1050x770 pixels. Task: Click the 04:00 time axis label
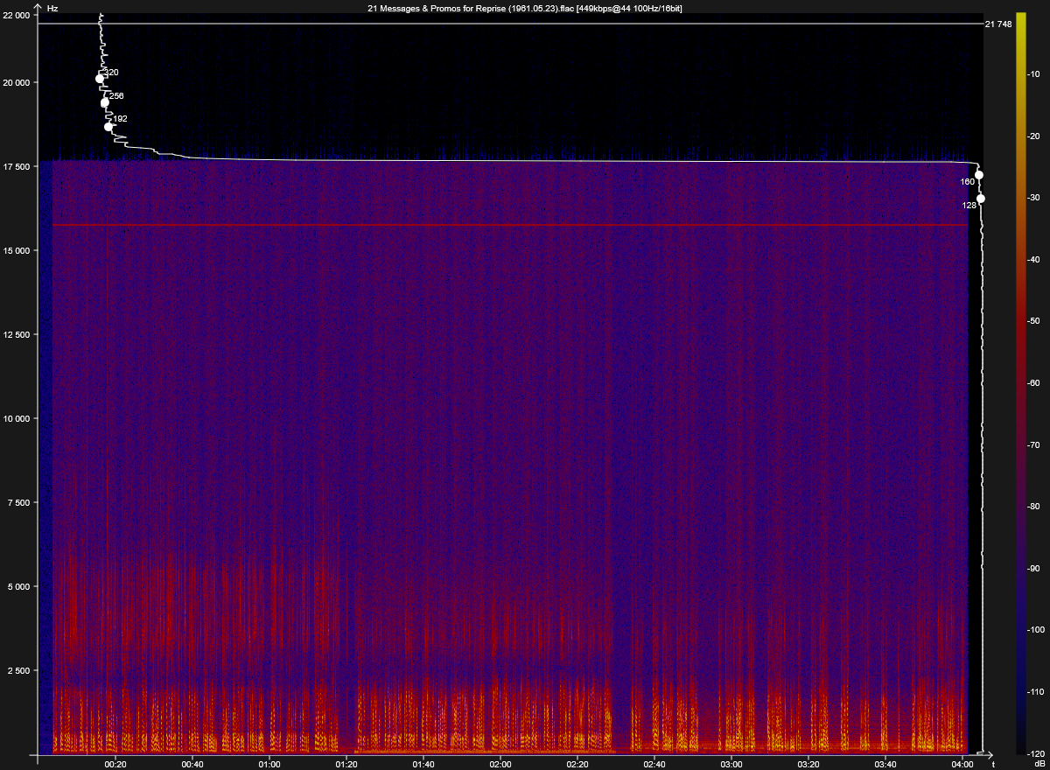(962, 763)
